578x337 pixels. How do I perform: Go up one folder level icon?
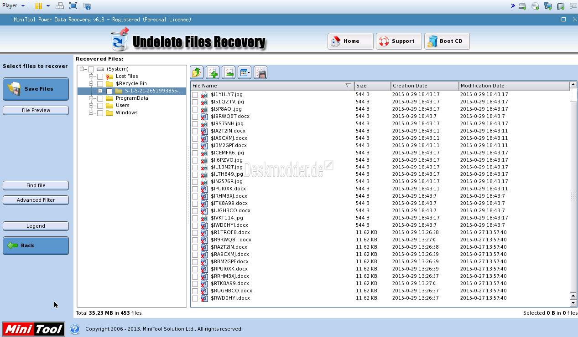coord(197,72)
